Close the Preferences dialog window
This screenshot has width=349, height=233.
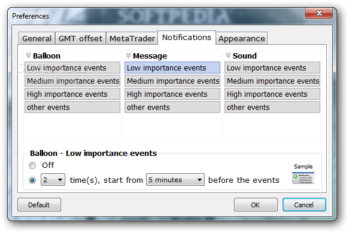pyautogui.click(x=319, y=13)
